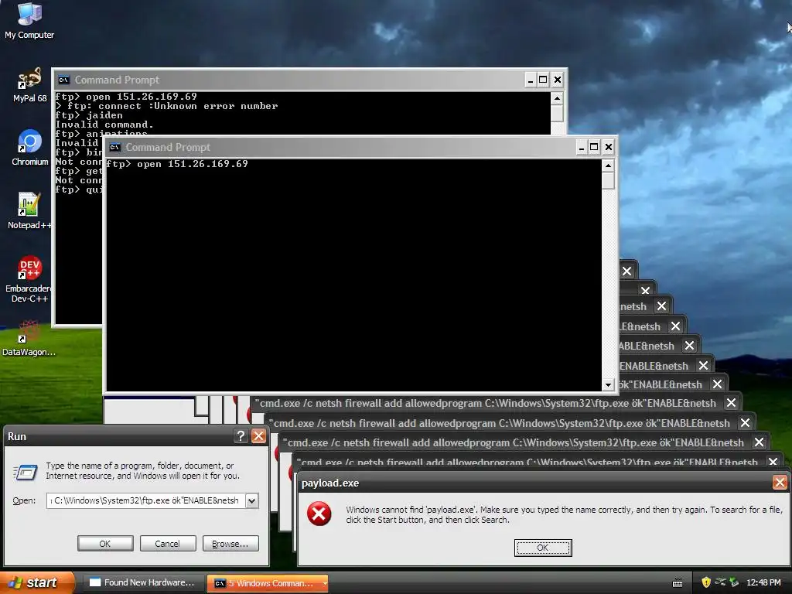Close the back Command Prompt window

click(558, 80)
